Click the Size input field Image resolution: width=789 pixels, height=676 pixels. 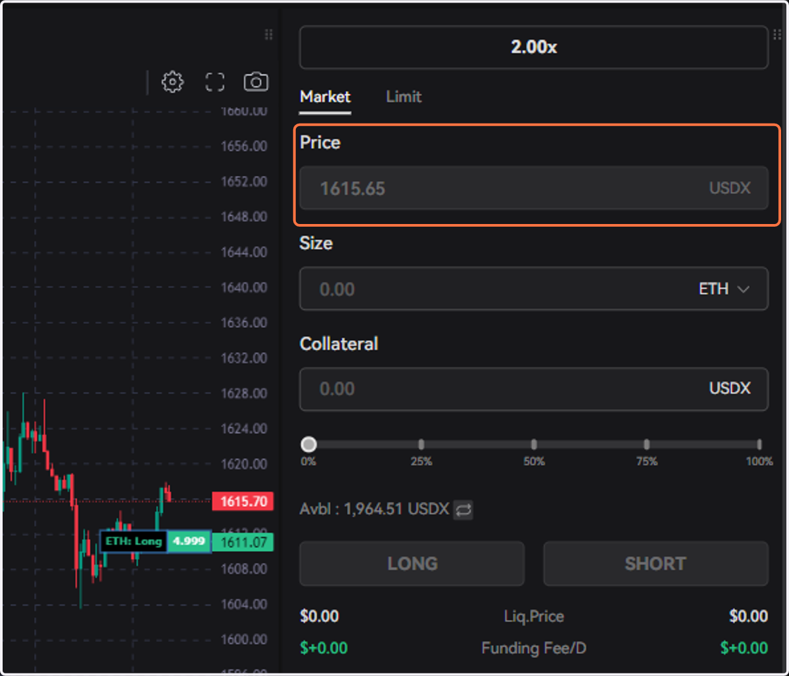(x=534, y=288)
